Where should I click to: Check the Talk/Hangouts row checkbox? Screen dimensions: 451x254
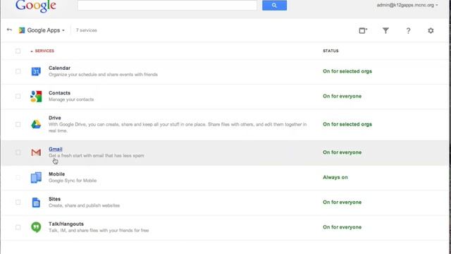click(x=18, y=227)
